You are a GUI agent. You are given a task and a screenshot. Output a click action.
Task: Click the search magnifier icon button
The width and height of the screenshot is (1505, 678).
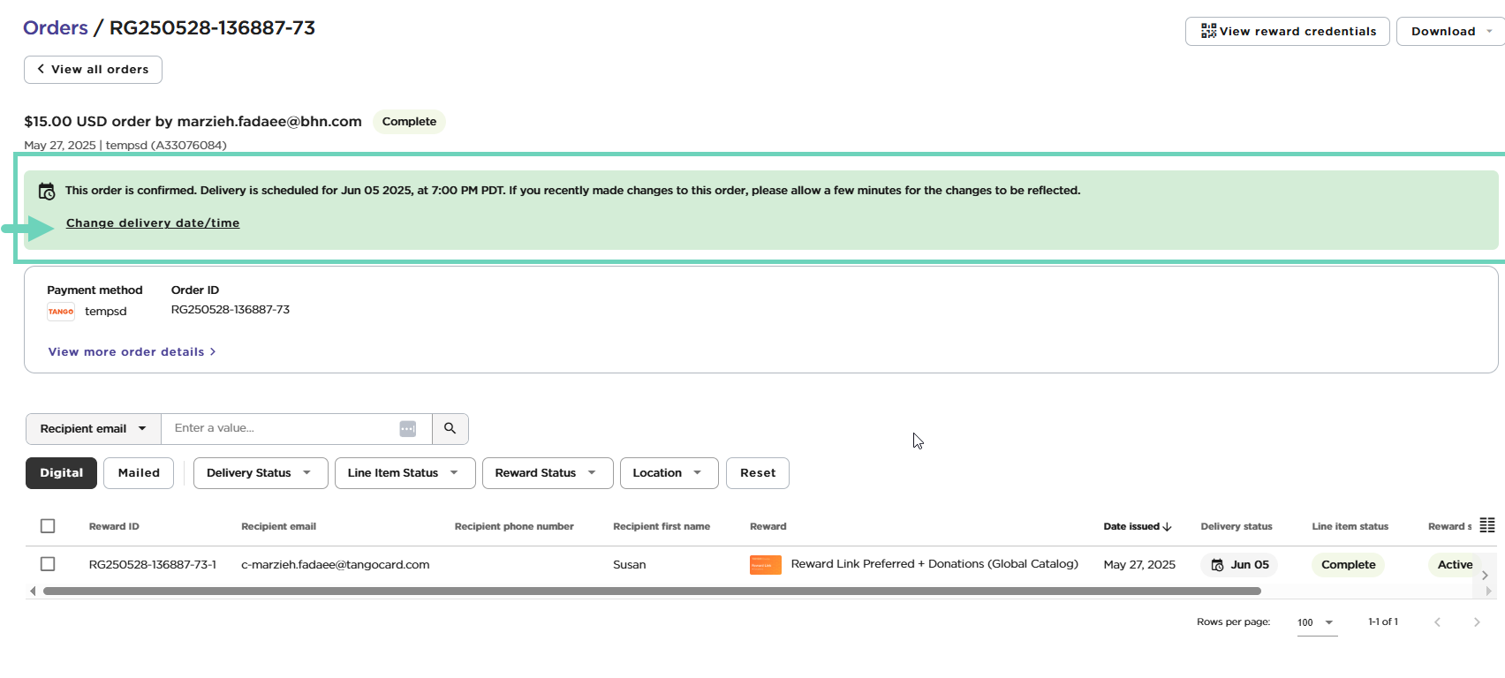(x=450, y=429)
